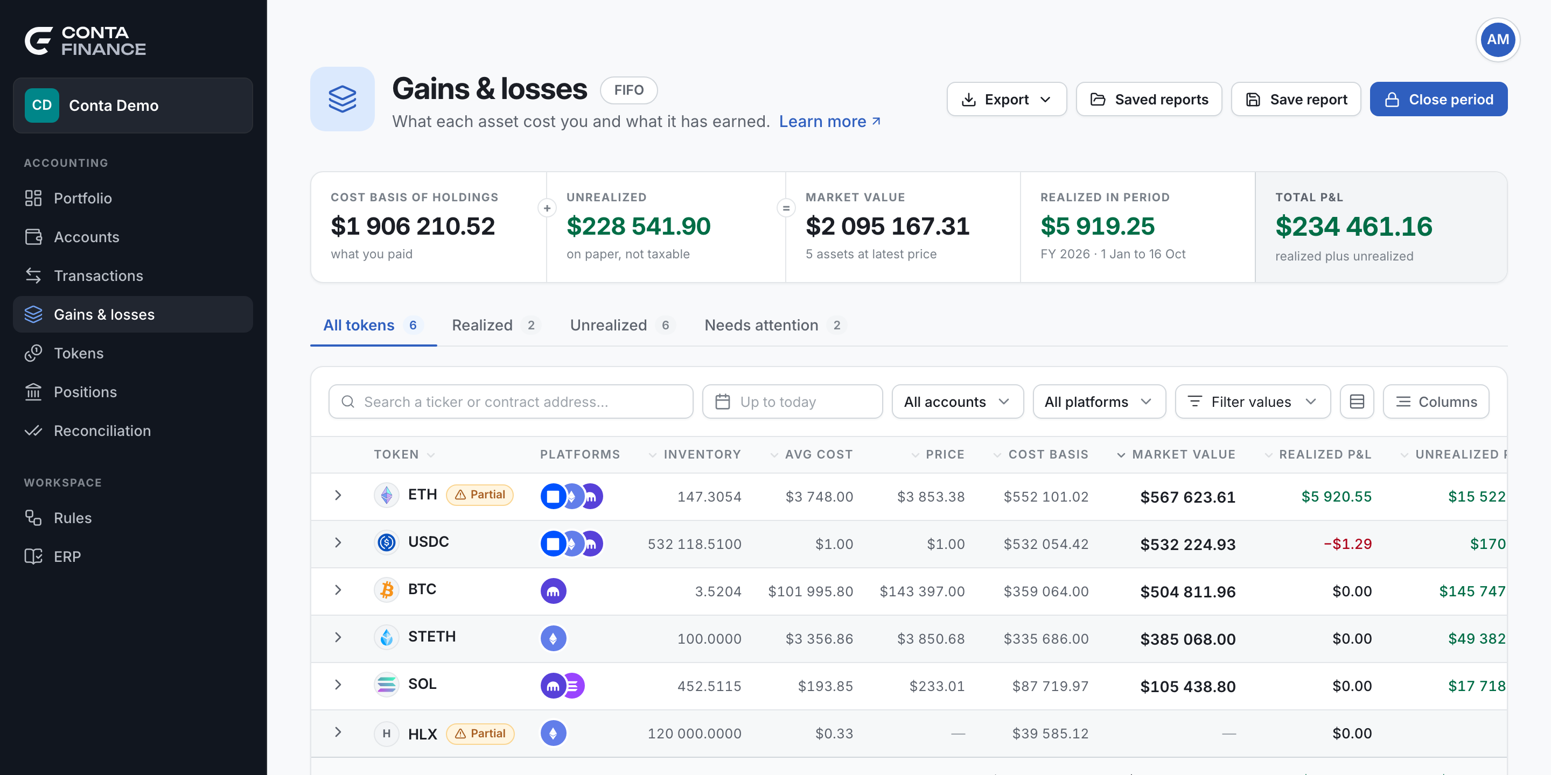The width and height of the screenshot is (1551, 775).
Task: Open the Portfolio sidebar item
Action: pyautogui.click(x=132, y=198)
